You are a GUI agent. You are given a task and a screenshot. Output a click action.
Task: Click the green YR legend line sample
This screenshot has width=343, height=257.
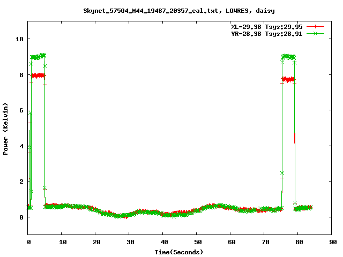click(x=315, y=33)
